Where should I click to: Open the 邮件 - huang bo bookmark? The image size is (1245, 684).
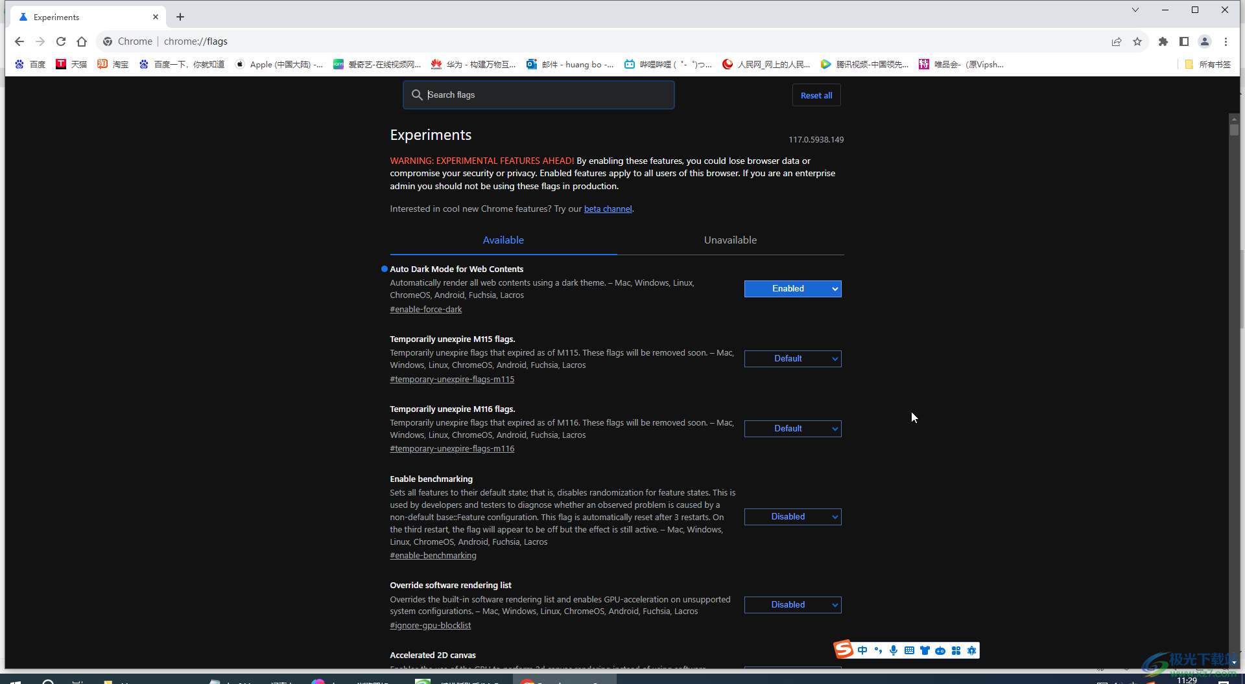point(571,64)
